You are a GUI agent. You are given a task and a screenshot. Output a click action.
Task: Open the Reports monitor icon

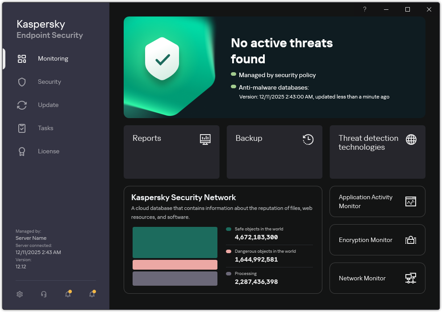pyautogui.click(x=205, y=140)
